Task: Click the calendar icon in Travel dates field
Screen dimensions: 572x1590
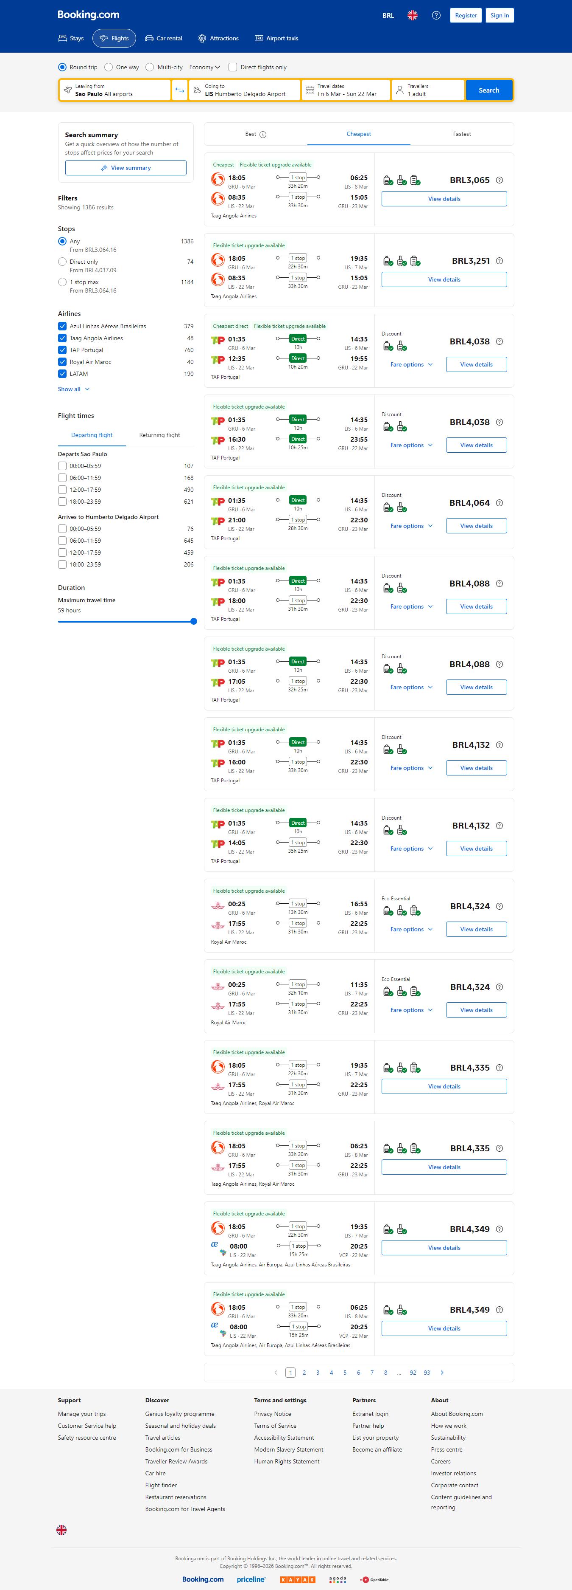Action: (310, 90)
